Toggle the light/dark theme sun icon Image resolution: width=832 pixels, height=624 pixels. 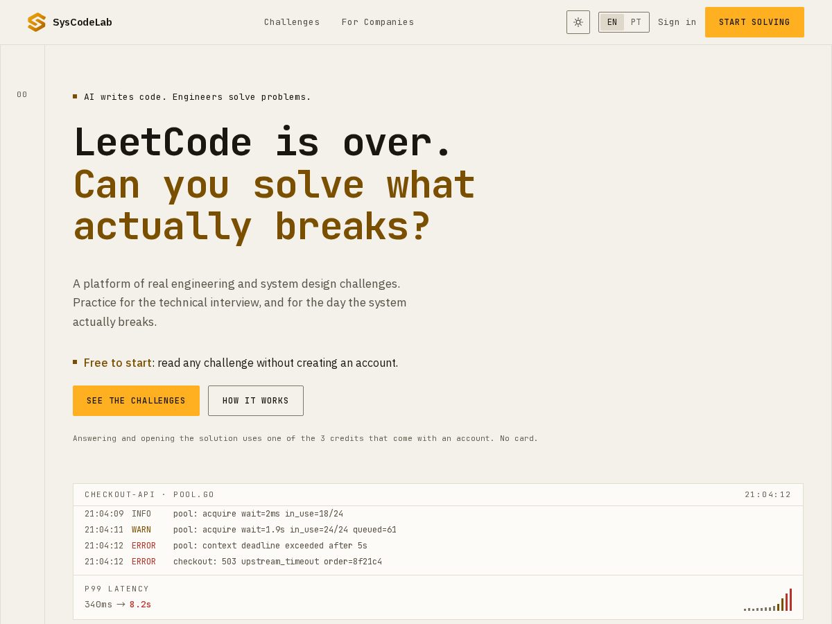[578, 22]
